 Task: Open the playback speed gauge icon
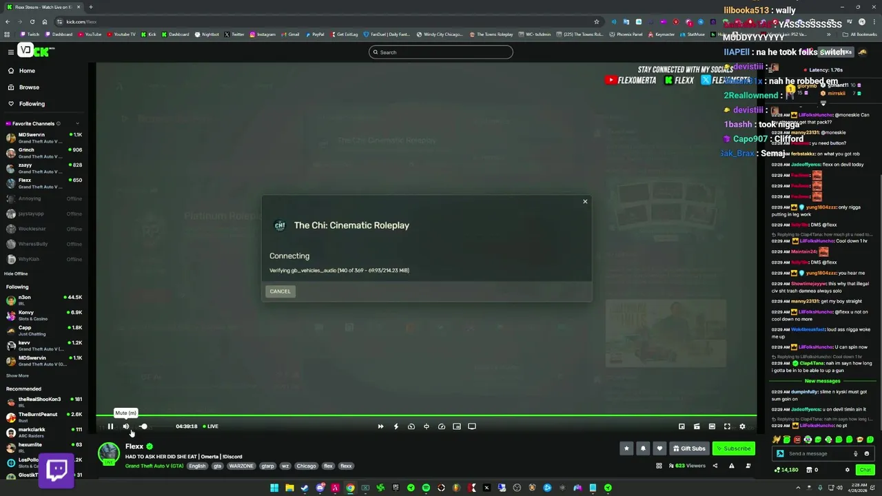[x=442, y=426]
